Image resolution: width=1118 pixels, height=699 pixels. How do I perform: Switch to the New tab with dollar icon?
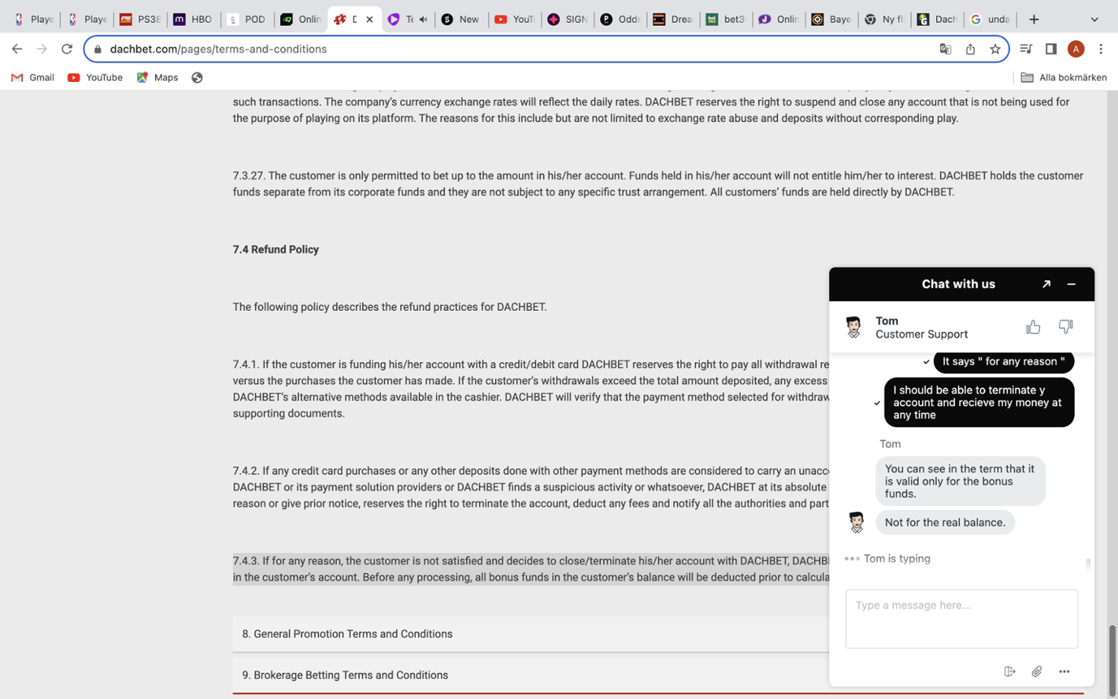(x=461, y=19)
